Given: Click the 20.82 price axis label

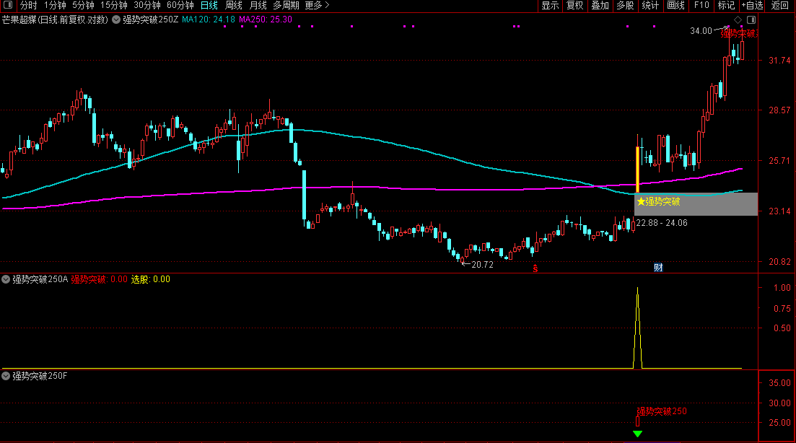Looking at the screenshot, I should (x=779, y=262).
